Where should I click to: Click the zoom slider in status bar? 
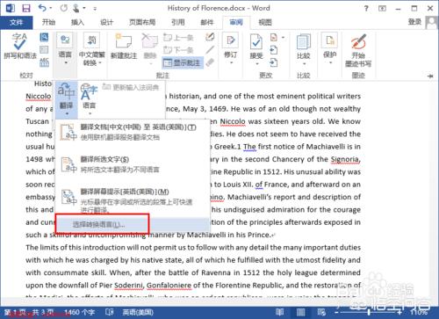point(370,313)
